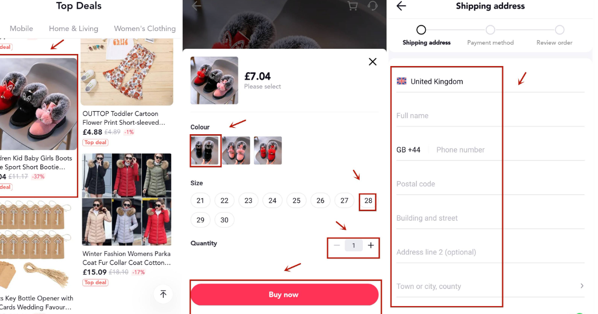Pick size 30
This screenshot has width=598, height=314.
click(224, 220)
